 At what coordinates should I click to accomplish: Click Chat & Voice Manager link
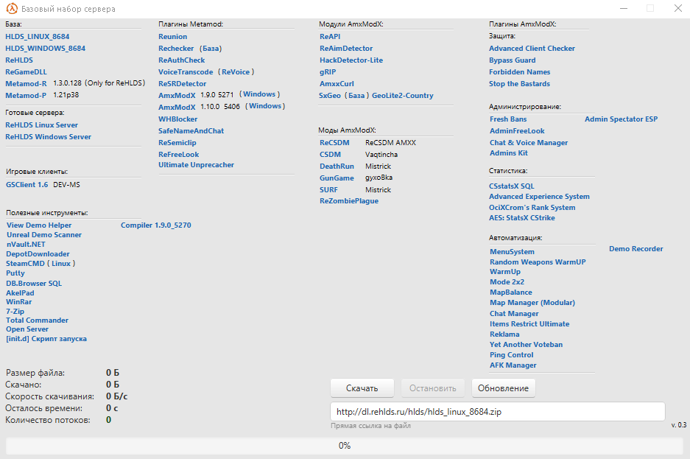point(529,143)
